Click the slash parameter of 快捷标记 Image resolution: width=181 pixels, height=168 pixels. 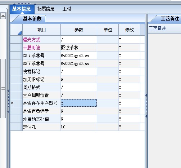pos(79,71)
